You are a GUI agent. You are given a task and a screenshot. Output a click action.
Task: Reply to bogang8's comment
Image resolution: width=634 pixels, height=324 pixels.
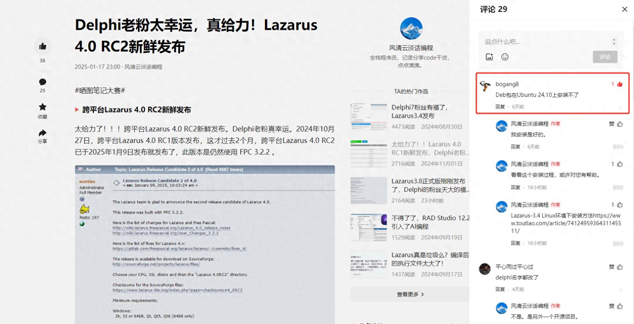(x=500, y=106)
